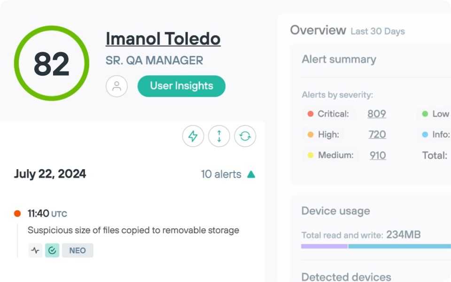Collapse the Alert summary panel
Image resolution: width=451 pixels, height=282 pixels.
tap(338, 59)
